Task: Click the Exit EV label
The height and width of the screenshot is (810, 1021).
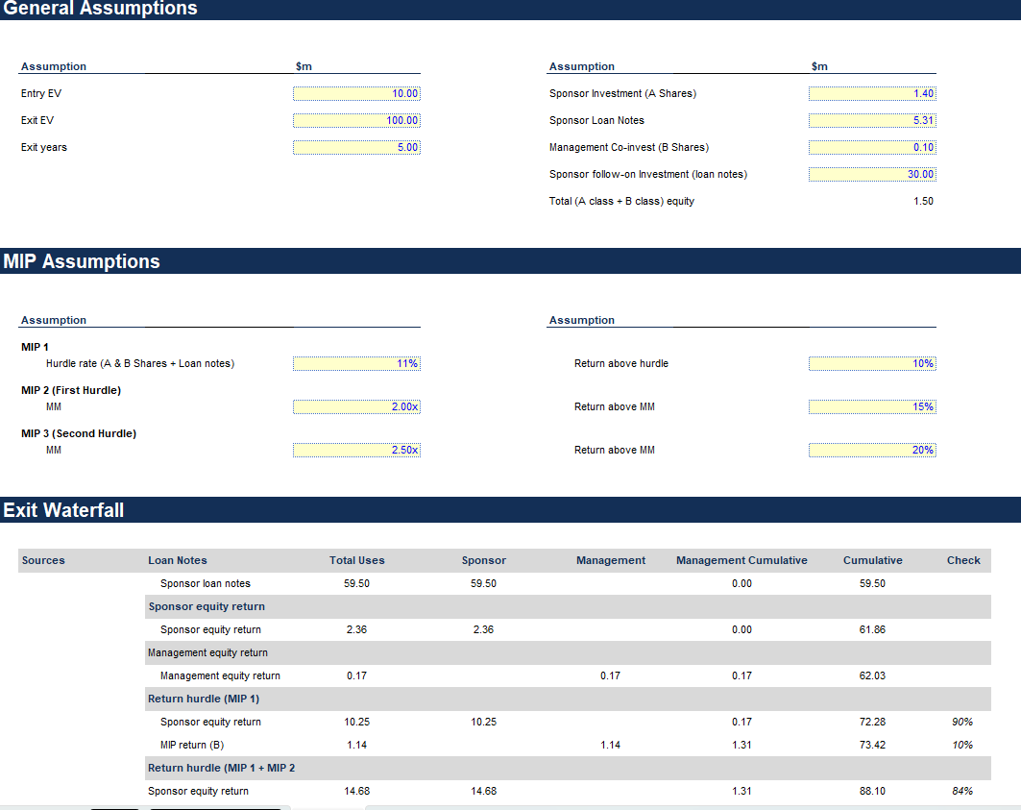Action: 37,120
